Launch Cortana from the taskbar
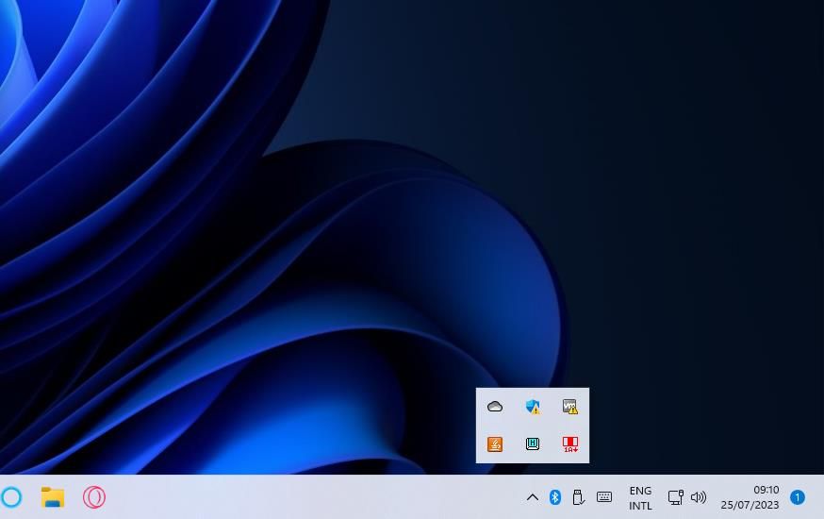Image resolution: width=824 pixels, height=519 pixels. pyautogui.click(x=11, y=497)
